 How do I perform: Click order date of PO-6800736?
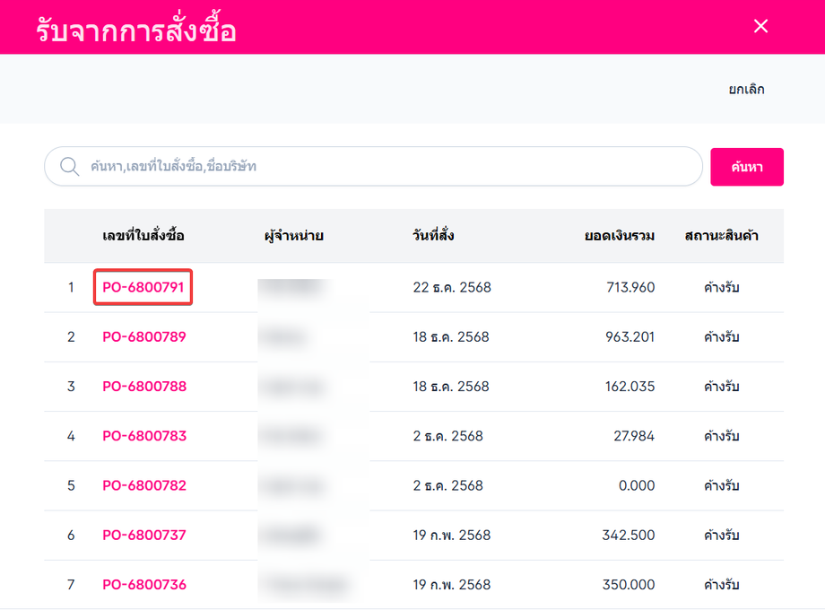(x=451, y=584)
